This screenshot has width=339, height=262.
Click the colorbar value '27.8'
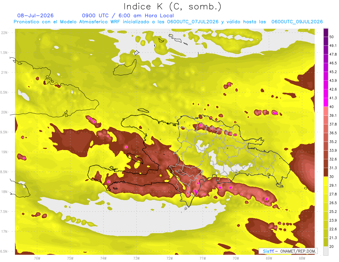pos(333,194)
